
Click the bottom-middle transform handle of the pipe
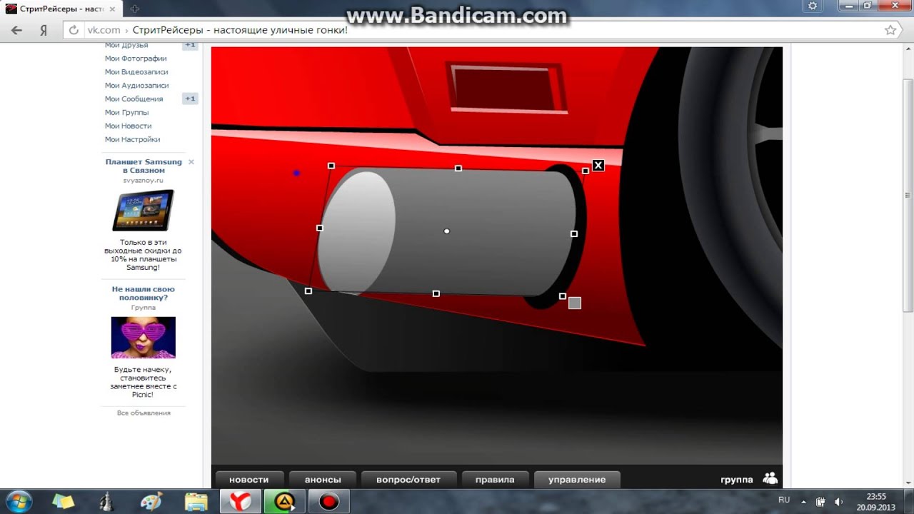point(436,294)
